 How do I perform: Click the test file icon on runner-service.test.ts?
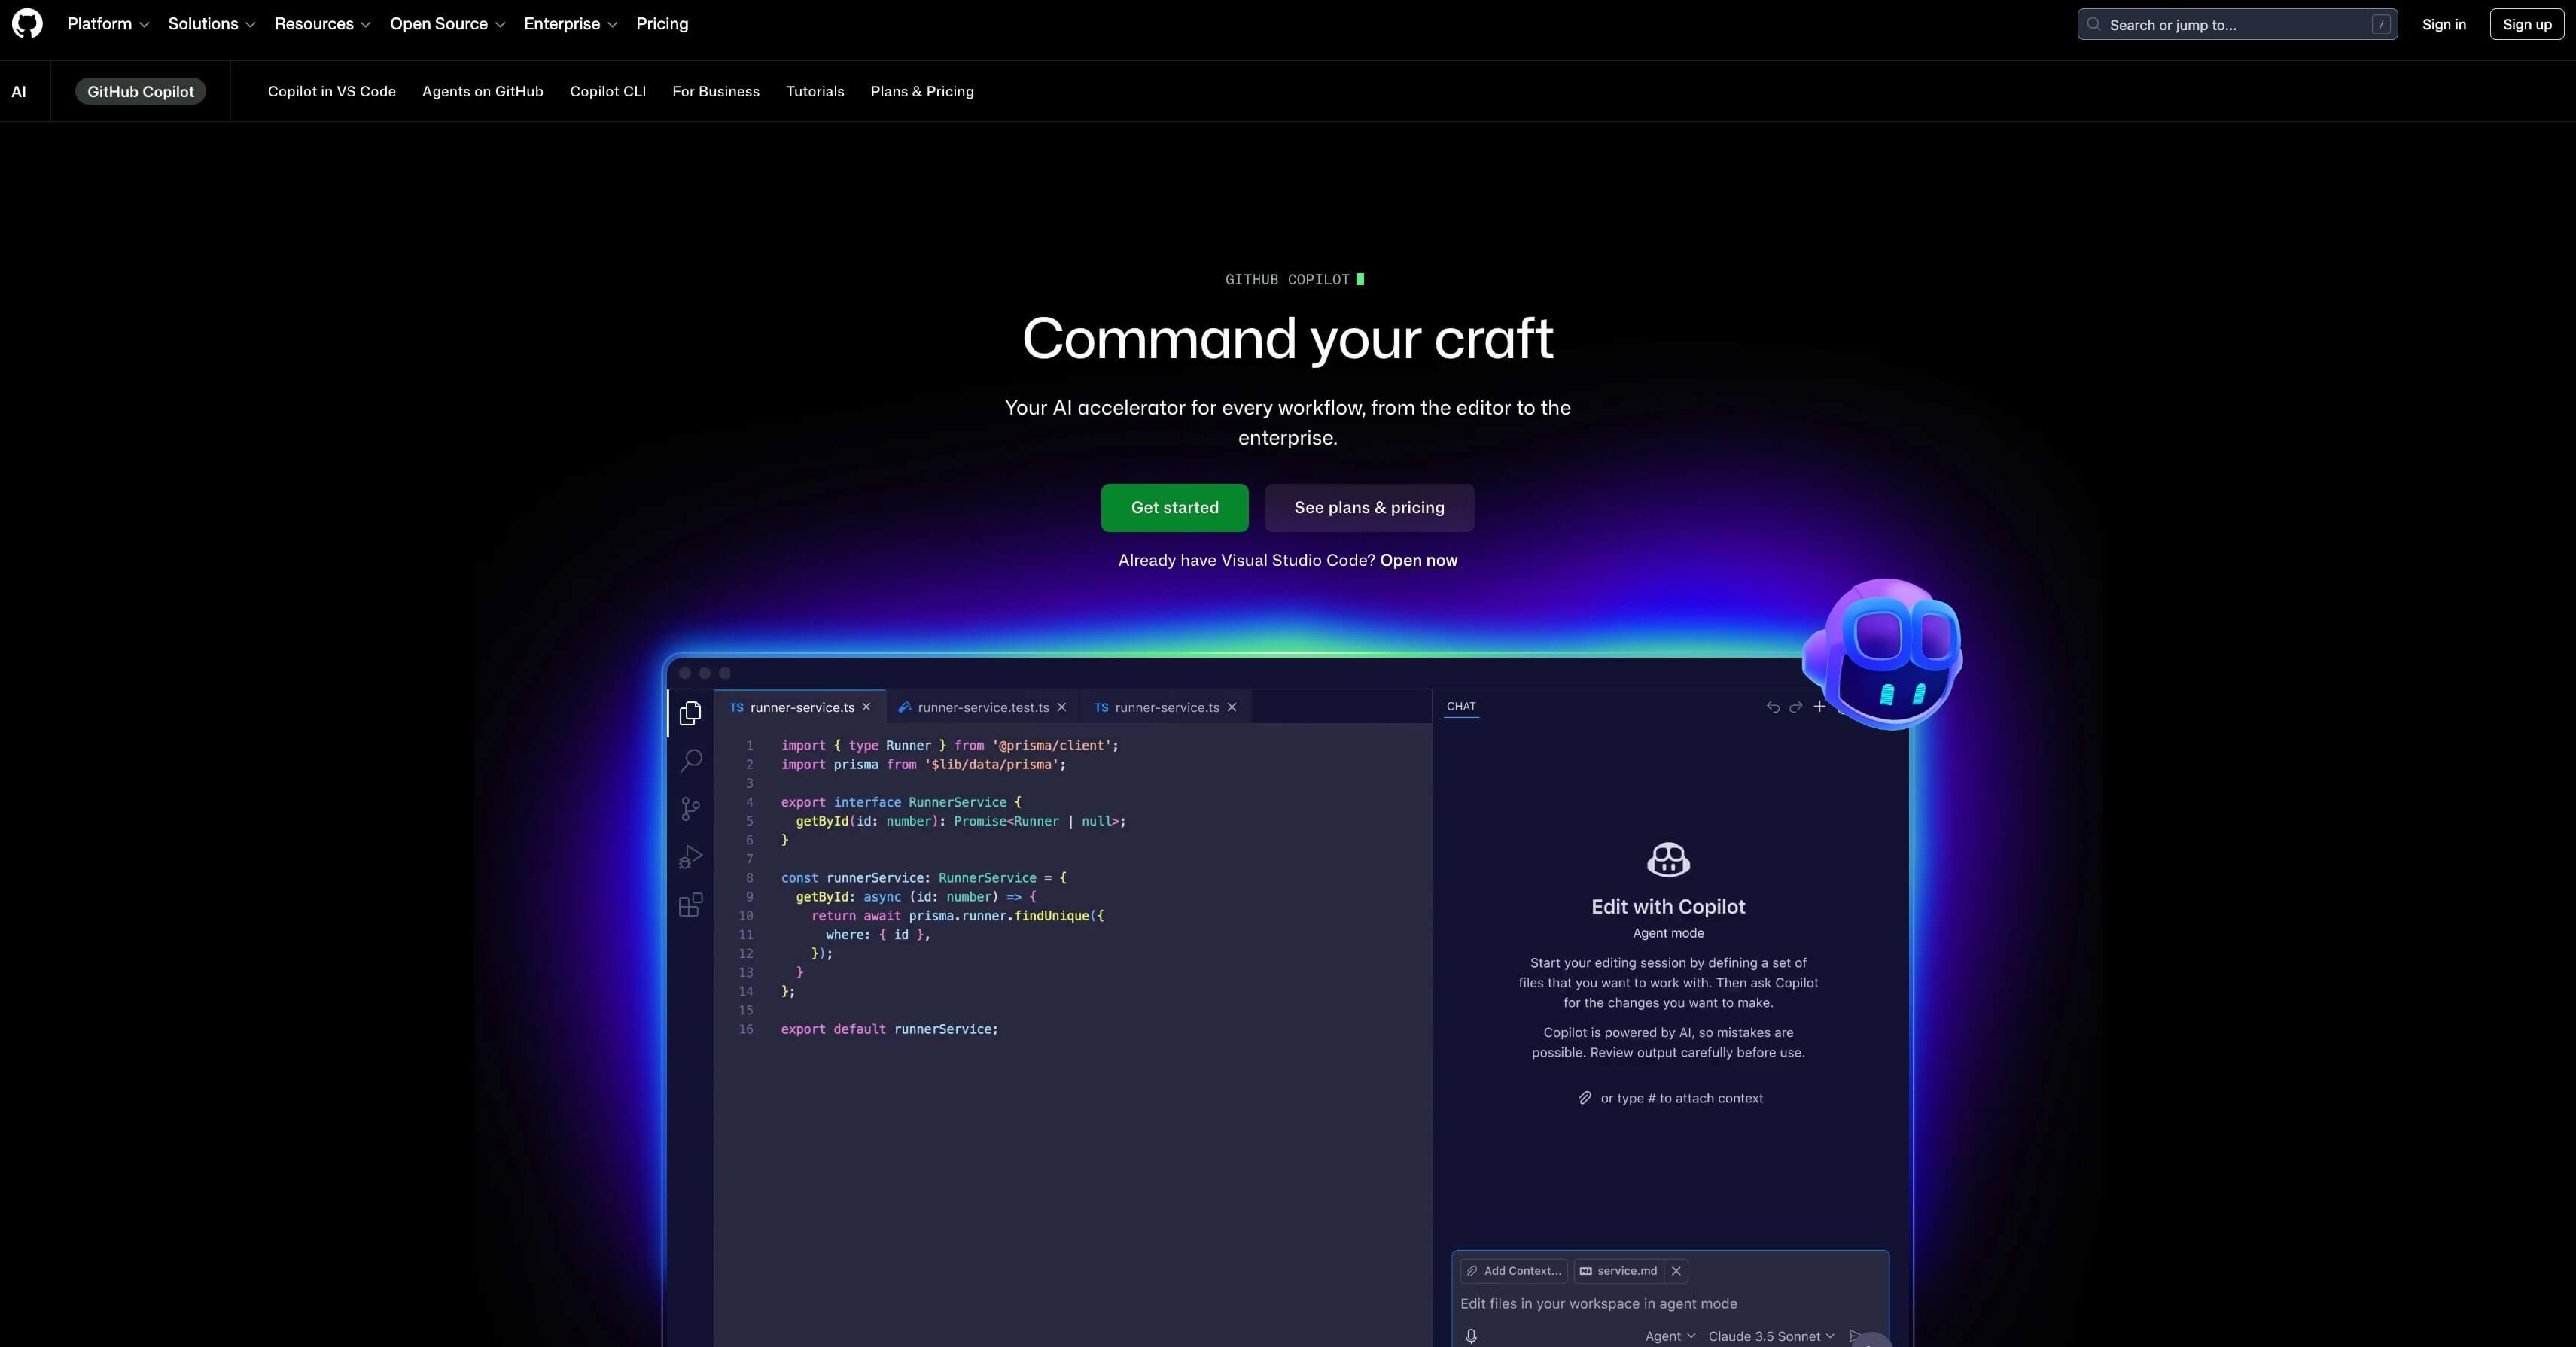click(x=904, y=707)
